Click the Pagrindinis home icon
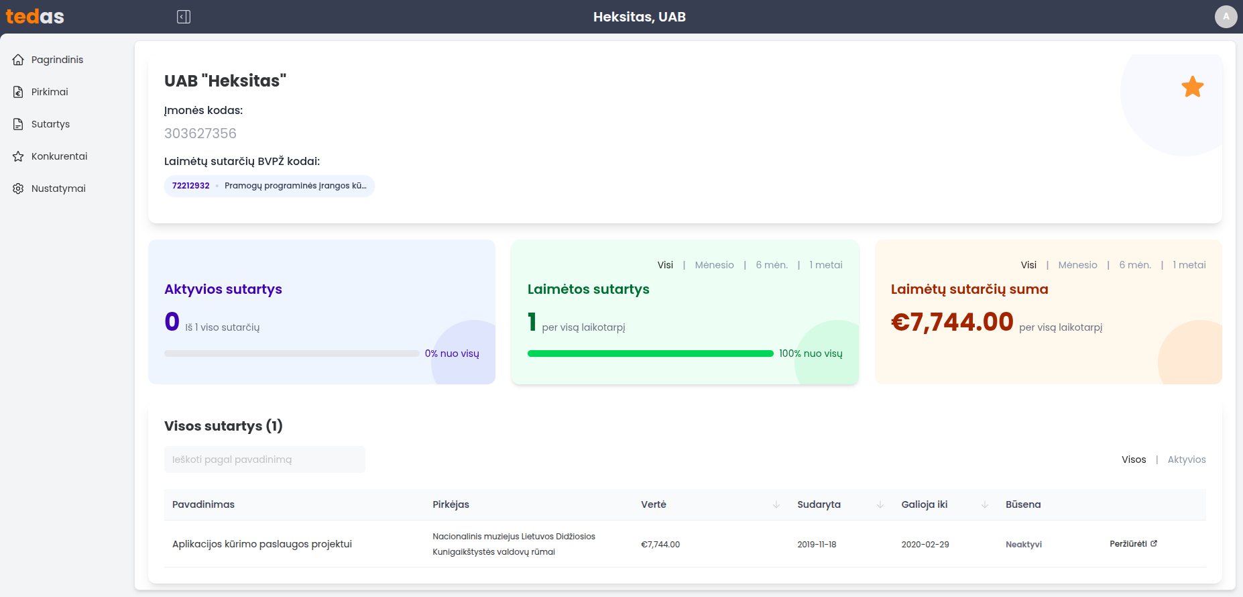This screenshot has height=597, width=1243. (18, 60)
